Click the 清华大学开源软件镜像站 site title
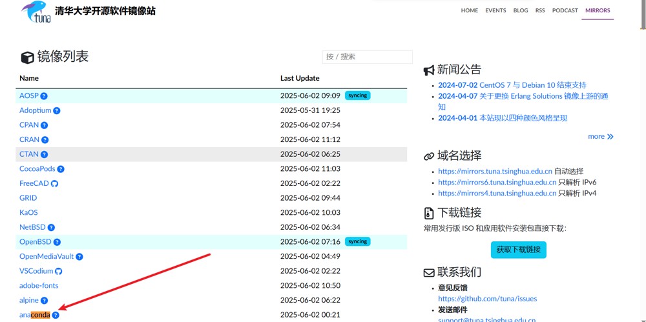 [x=105, y=11]
